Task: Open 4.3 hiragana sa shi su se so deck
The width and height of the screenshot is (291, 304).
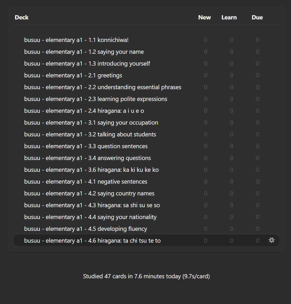Action: pyautogui.click(x=92, y=205)
